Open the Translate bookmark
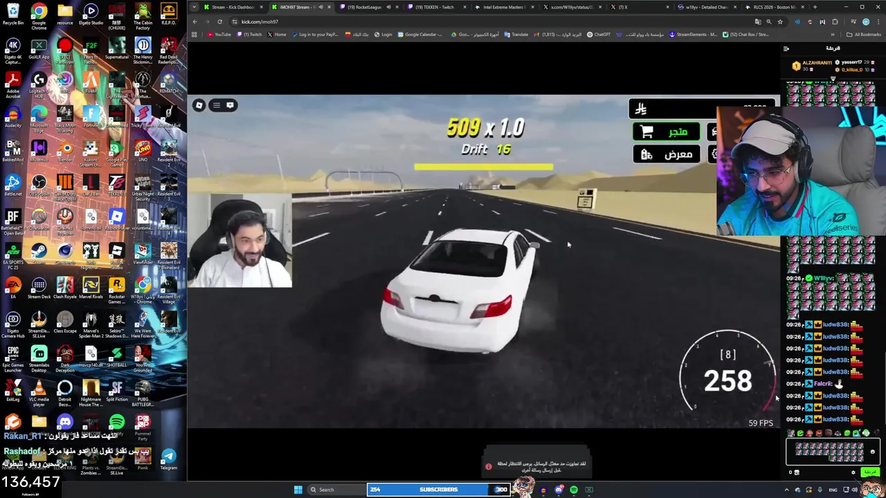This screenshot has height=498, width=886. coord(516,35)
